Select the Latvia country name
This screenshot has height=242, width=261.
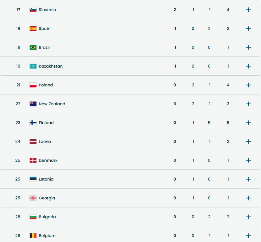(45, 142)
